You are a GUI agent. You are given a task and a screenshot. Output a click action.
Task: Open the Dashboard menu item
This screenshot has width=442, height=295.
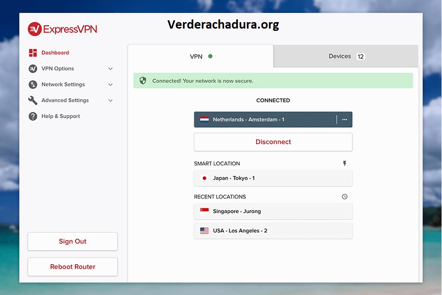point(55,53)
